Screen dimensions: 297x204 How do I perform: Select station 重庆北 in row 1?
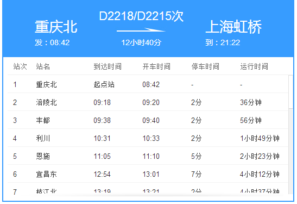(x=46, y=84)
